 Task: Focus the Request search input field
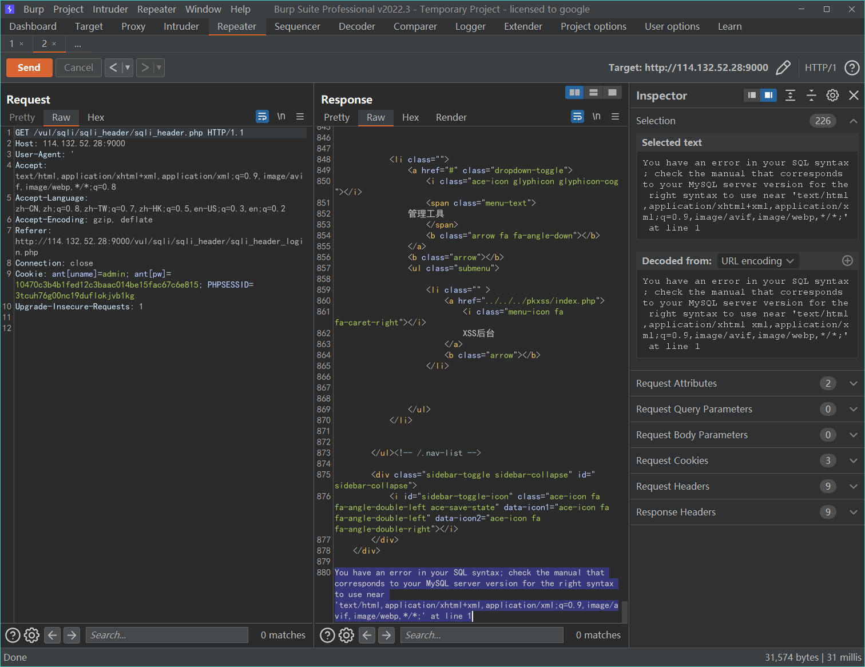[x=167, y=635]
